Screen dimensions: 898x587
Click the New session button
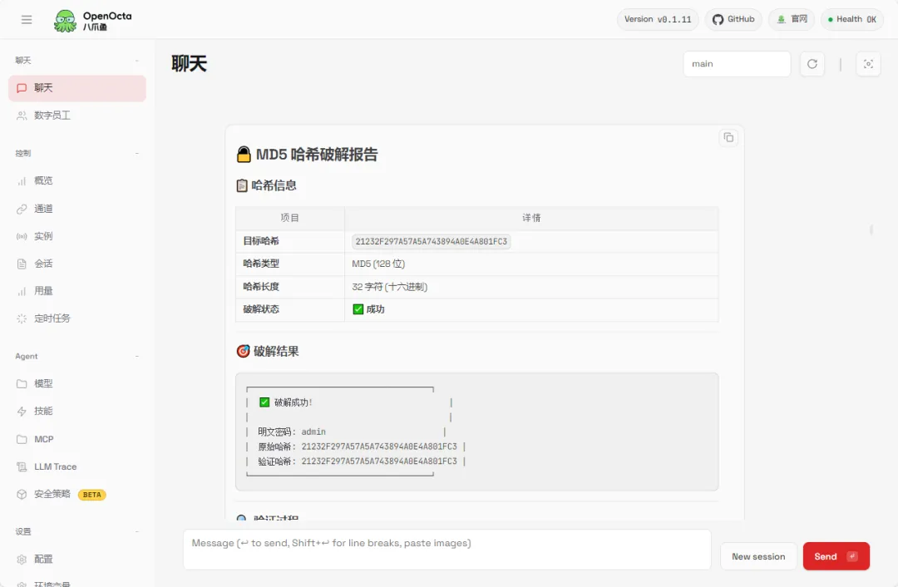(x=758, y=556)
